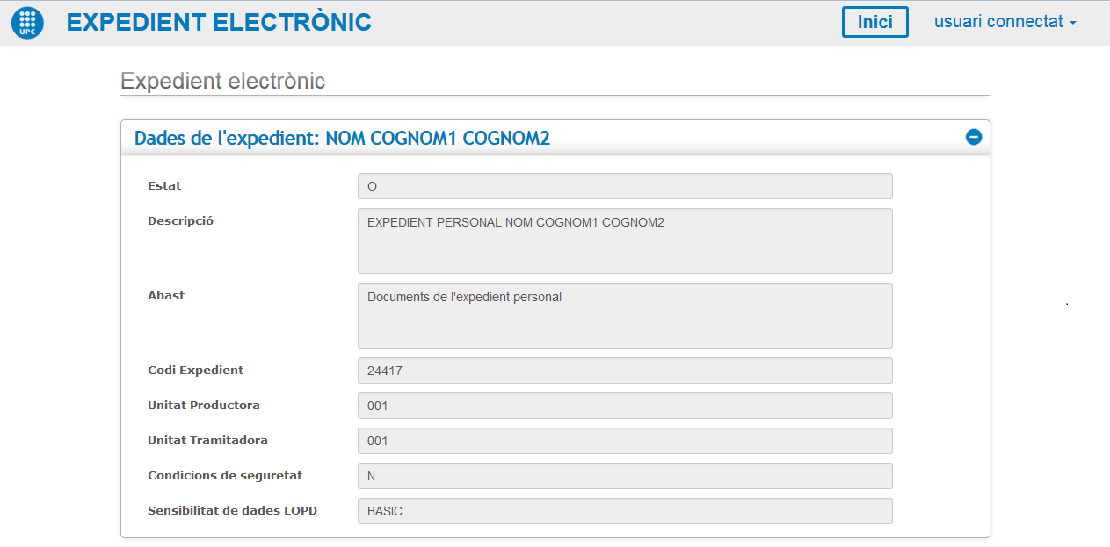Click the Estat field
The height and width of the screenshot is (547, 1110).
pyautogui.click(x=624, y=186)
